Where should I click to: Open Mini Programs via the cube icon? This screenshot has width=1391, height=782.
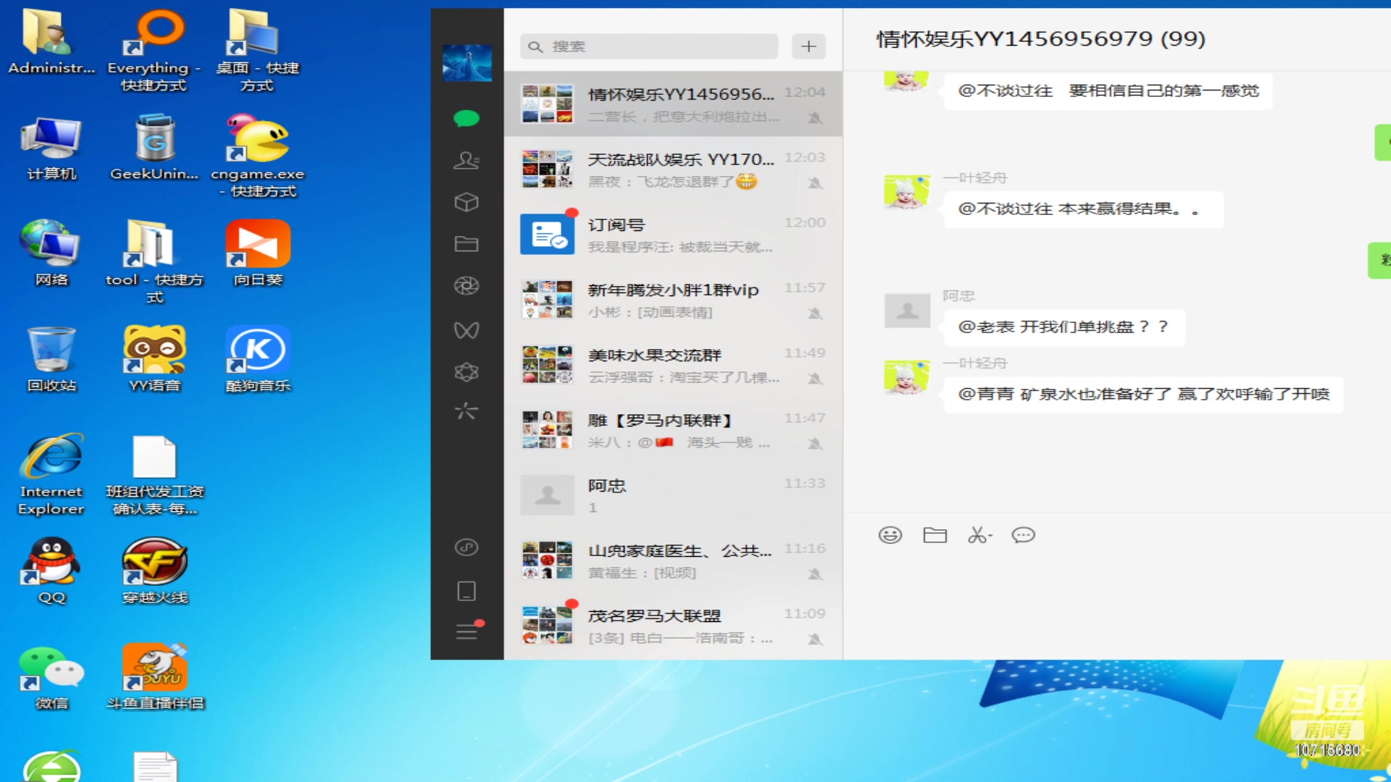[467, 203]
